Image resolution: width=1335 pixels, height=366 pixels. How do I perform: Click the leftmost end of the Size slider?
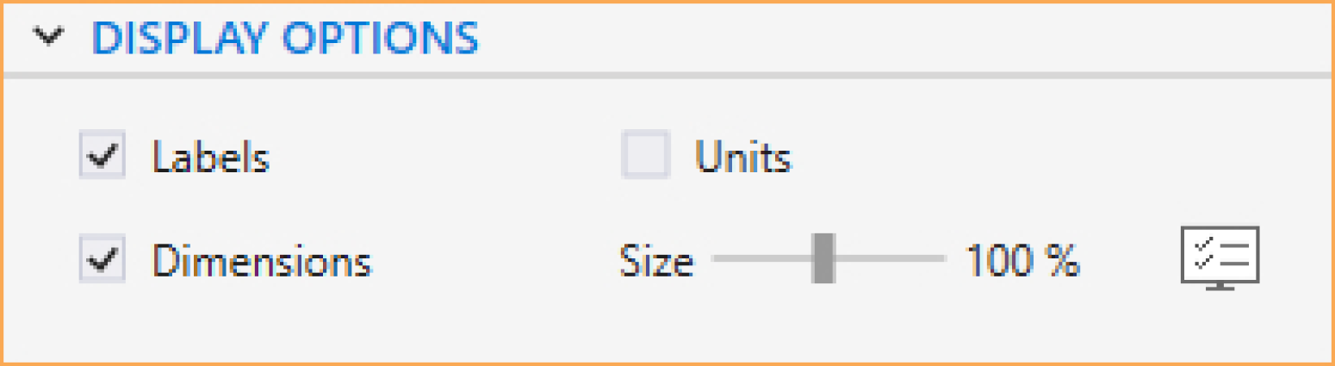tap(715, 257)
